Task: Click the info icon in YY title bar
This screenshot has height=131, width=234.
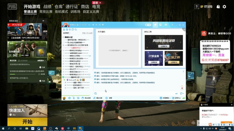Action: click(x=103, y=25)
